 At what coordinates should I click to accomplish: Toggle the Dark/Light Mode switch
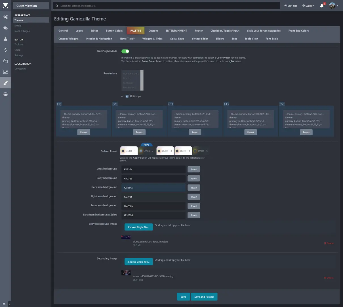pos(125,51)
